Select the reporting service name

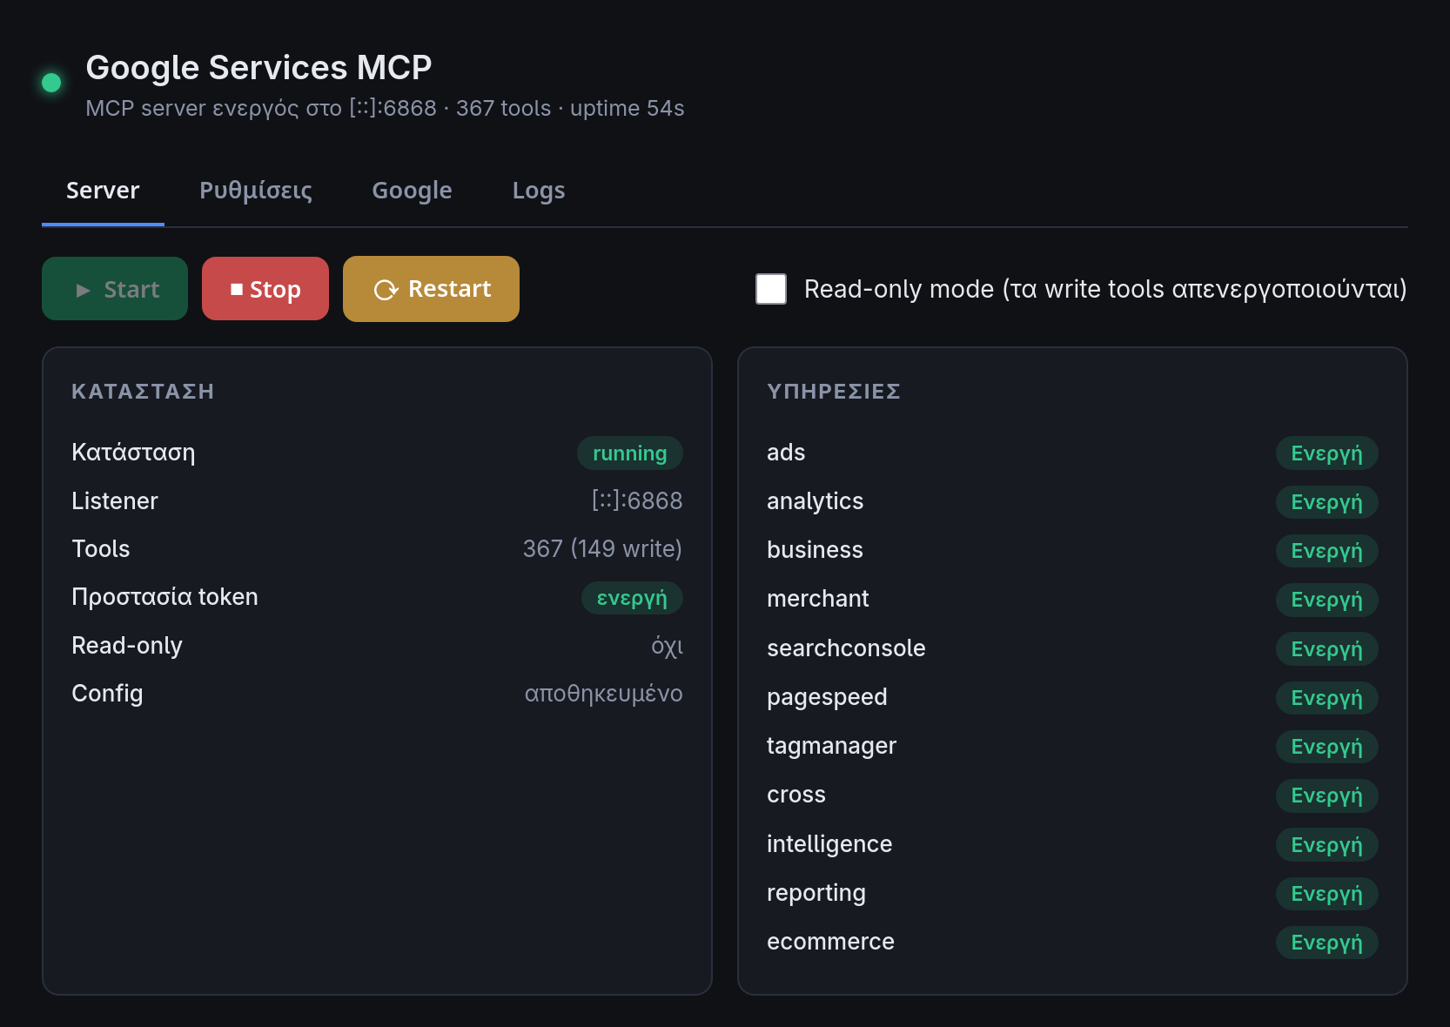(x=816, y=893)
